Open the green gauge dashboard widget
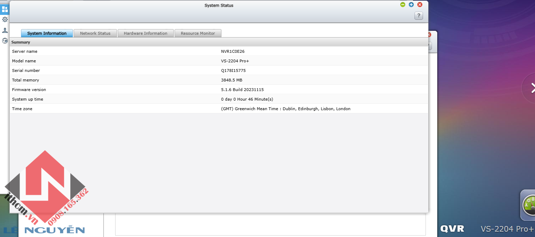This screenshot has height=237, width=535. [529, 205]
